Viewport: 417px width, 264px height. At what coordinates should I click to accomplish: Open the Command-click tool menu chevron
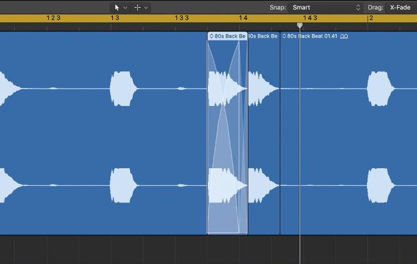(x=146, y=8)
